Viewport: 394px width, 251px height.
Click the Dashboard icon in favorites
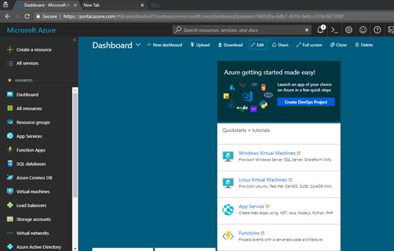pyautogui.click(x=10, y=94)
